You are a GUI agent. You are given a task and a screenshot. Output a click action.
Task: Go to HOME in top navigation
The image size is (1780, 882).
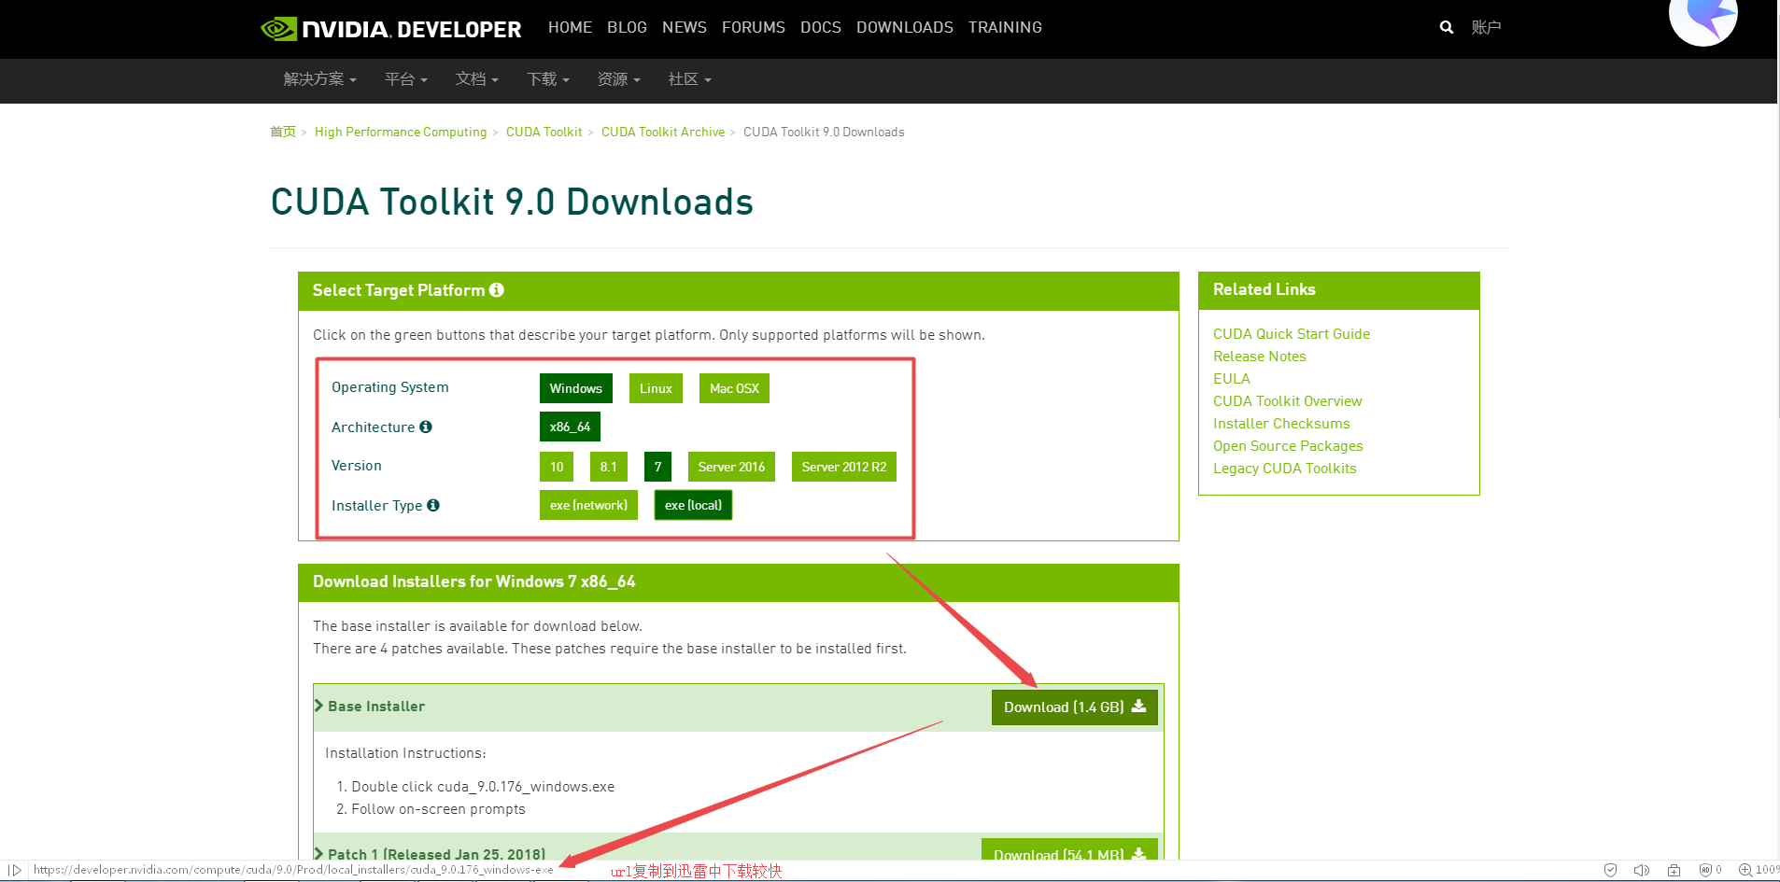(x=570, y=27)
